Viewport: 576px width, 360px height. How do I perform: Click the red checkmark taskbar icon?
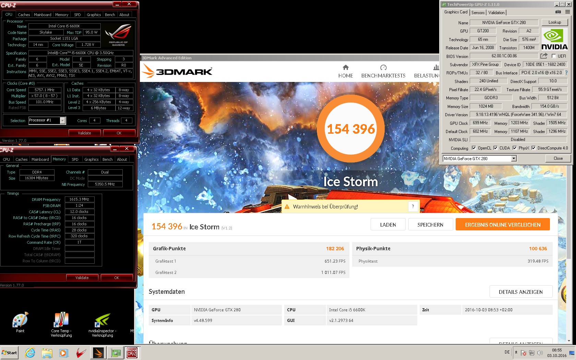[x=81, y=353]
